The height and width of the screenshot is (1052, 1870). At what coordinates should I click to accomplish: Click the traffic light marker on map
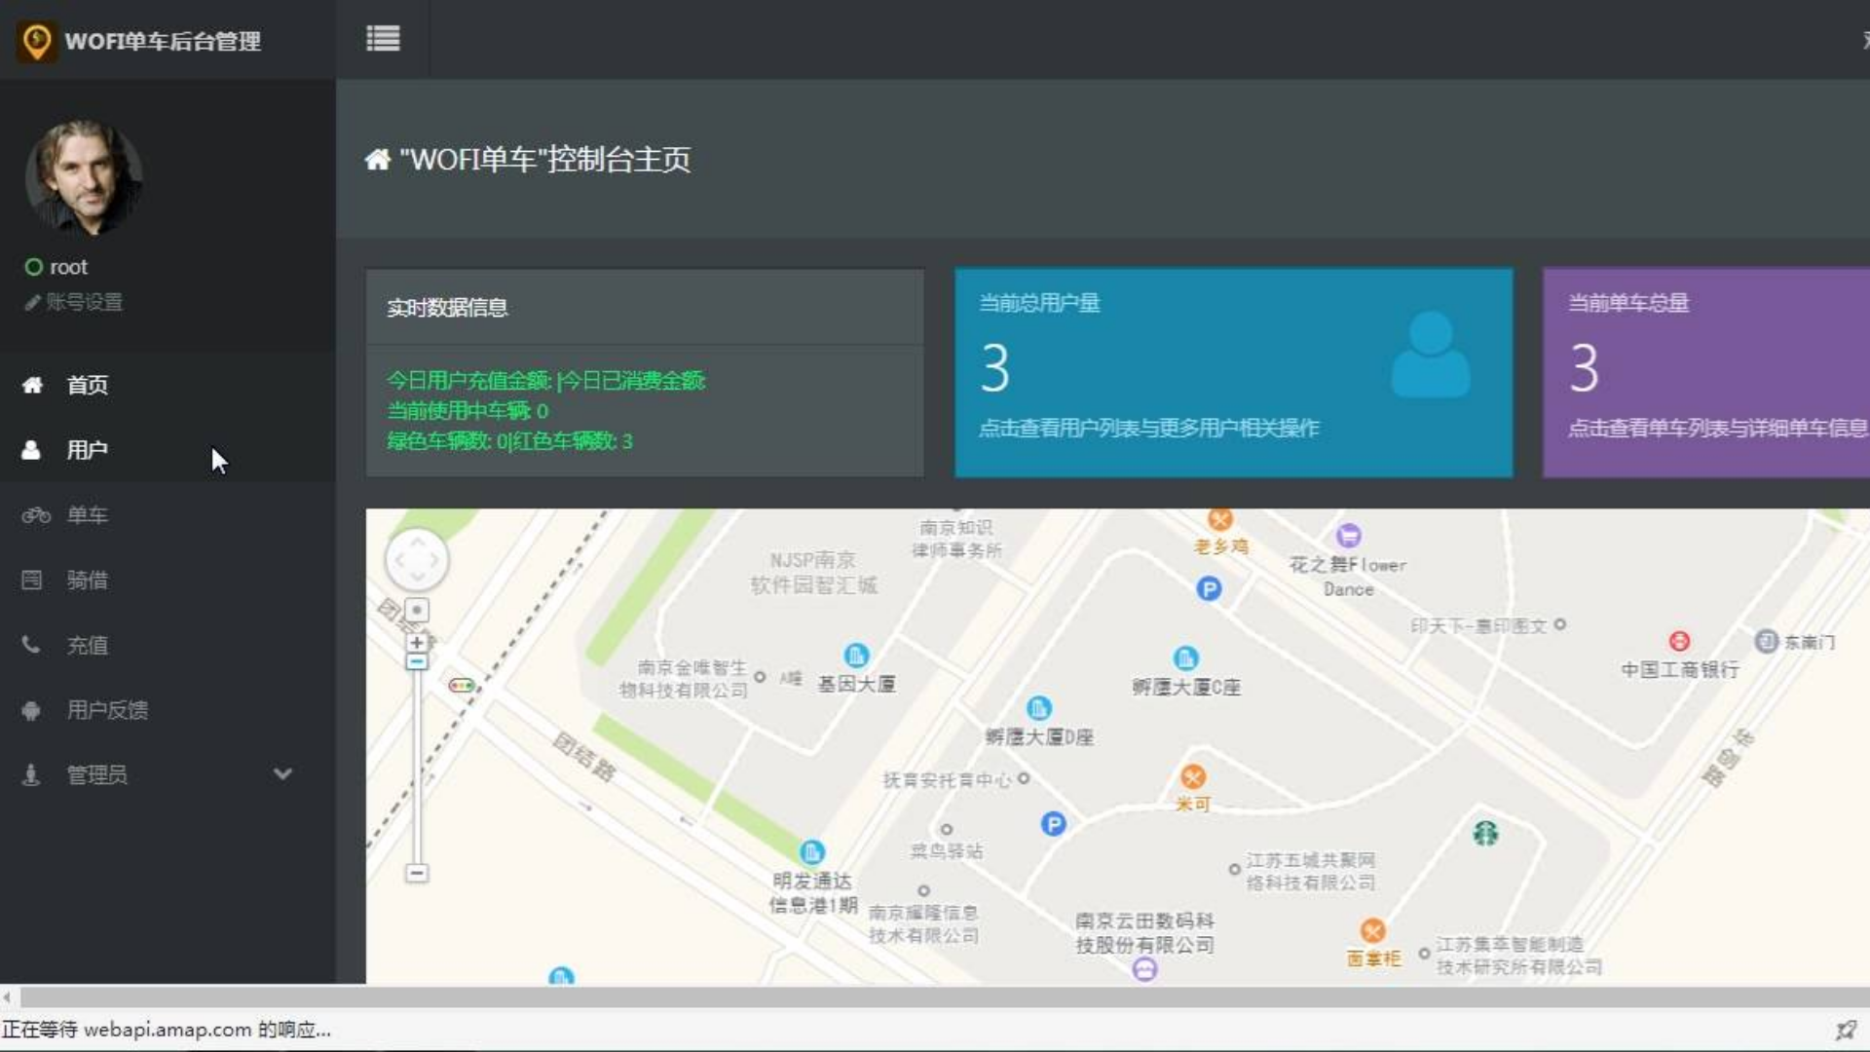461,686
